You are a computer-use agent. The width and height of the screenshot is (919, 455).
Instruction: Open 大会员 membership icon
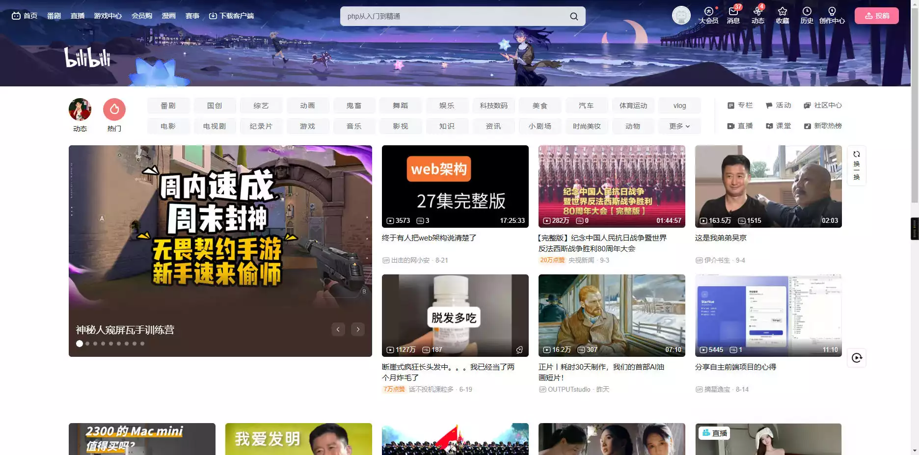point(708,15)
